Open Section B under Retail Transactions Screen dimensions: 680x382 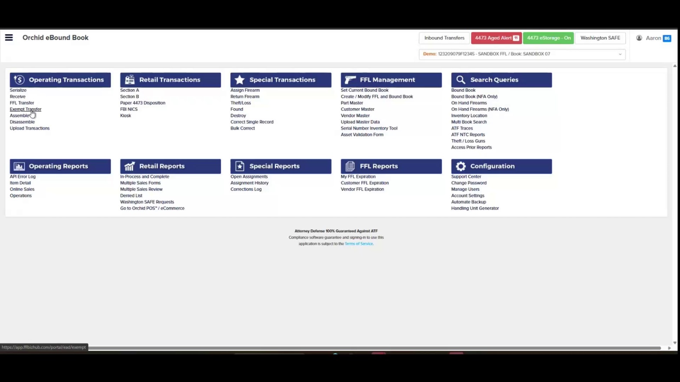pos(130,97)
